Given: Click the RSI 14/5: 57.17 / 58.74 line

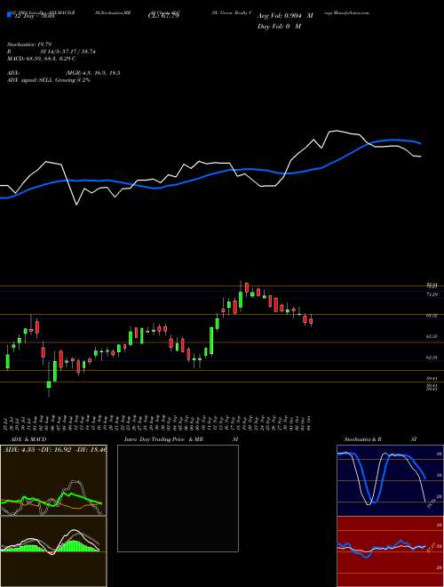Looking at the screenshot, I should tap(52, 52).
